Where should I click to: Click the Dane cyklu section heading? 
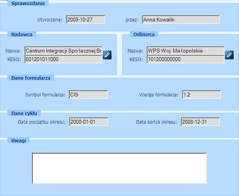[24, 114]
